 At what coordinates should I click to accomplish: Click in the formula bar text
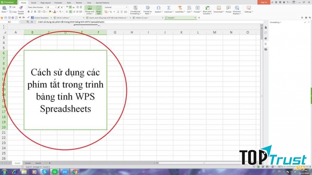pyautogui.click(x=71, y=22)
